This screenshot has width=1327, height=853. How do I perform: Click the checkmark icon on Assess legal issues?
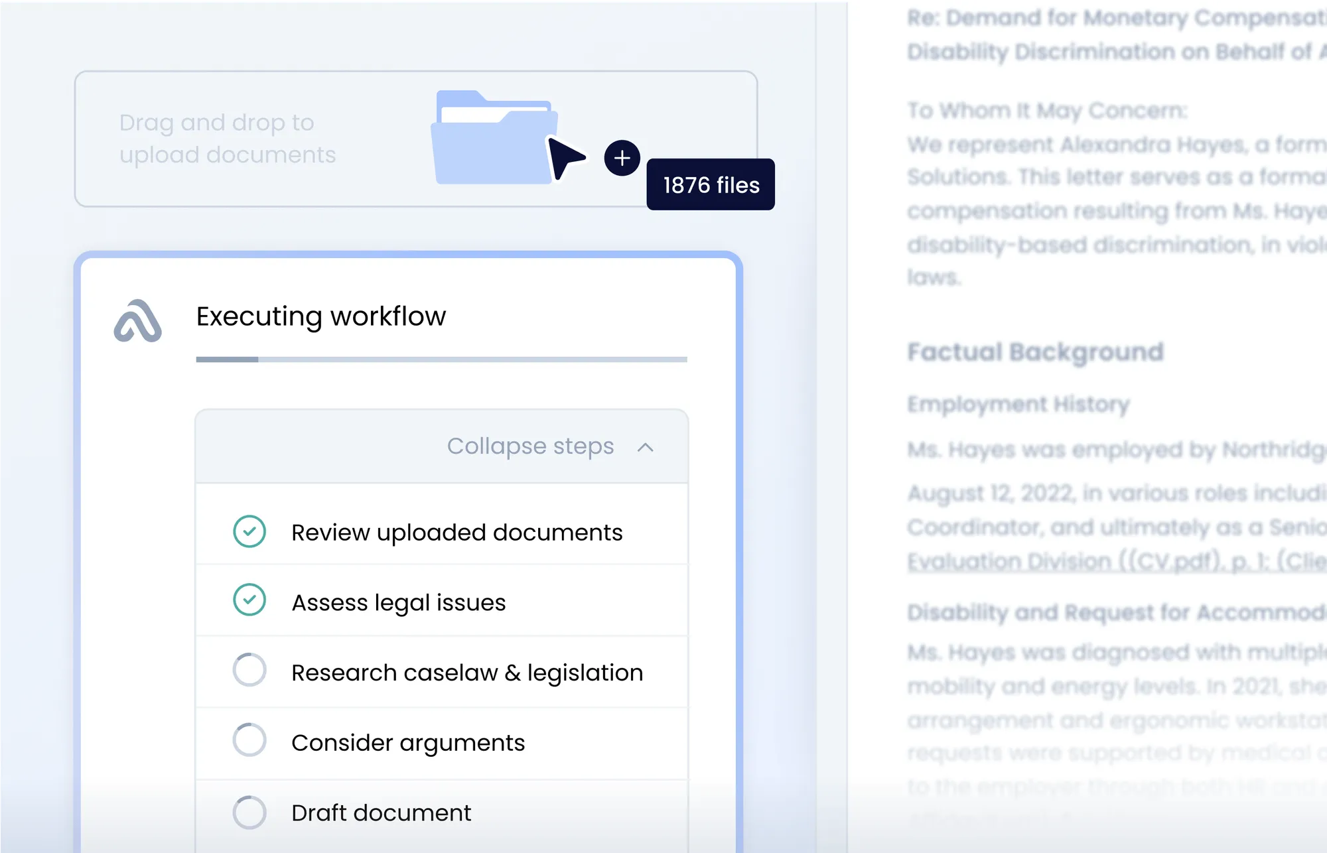pos(249,602)
